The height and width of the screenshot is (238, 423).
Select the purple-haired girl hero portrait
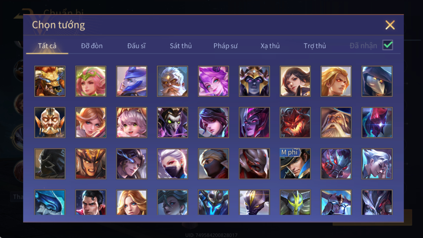214,81
